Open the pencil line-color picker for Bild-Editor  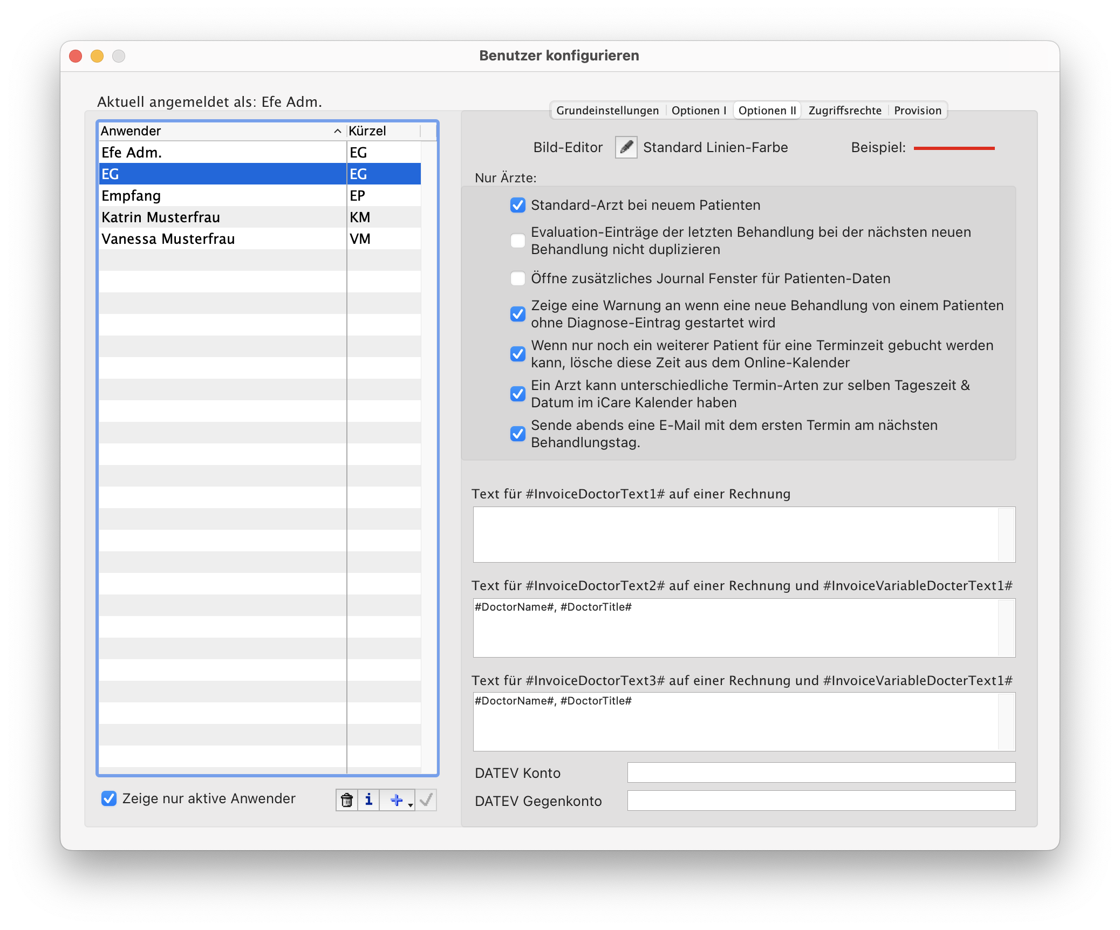pyautogui.click(x=626, y=147)
